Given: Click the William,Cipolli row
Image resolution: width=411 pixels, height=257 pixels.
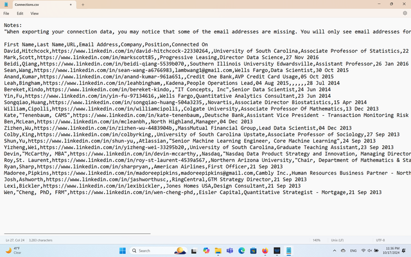Looking at the screenshot, I should tap(191, 109).
